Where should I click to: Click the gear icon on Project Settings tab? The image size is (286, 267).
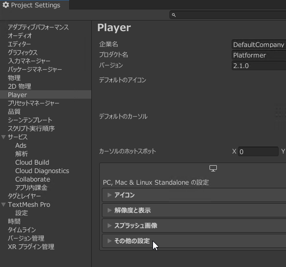coord(6,5)
